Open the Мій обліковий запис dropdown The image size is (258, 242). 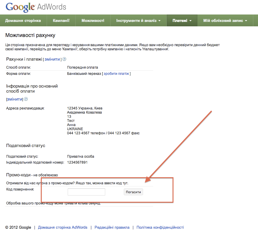point(225,21)
